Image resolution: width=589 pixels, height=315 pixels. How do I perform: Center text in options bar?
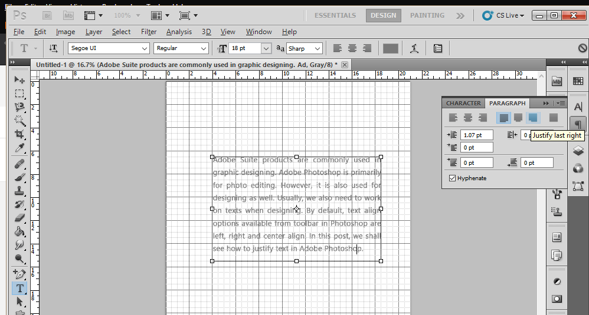pos(352,48)
